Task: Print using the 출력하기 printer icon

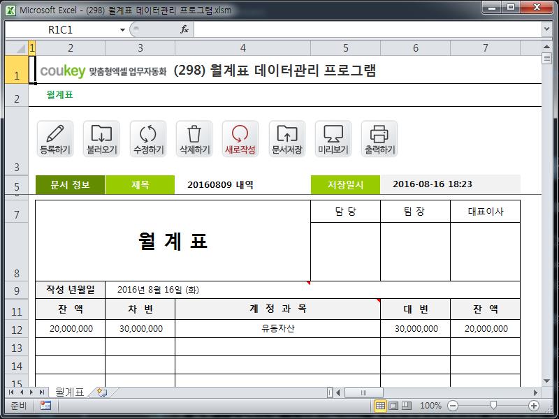Action: coord(379,138)
